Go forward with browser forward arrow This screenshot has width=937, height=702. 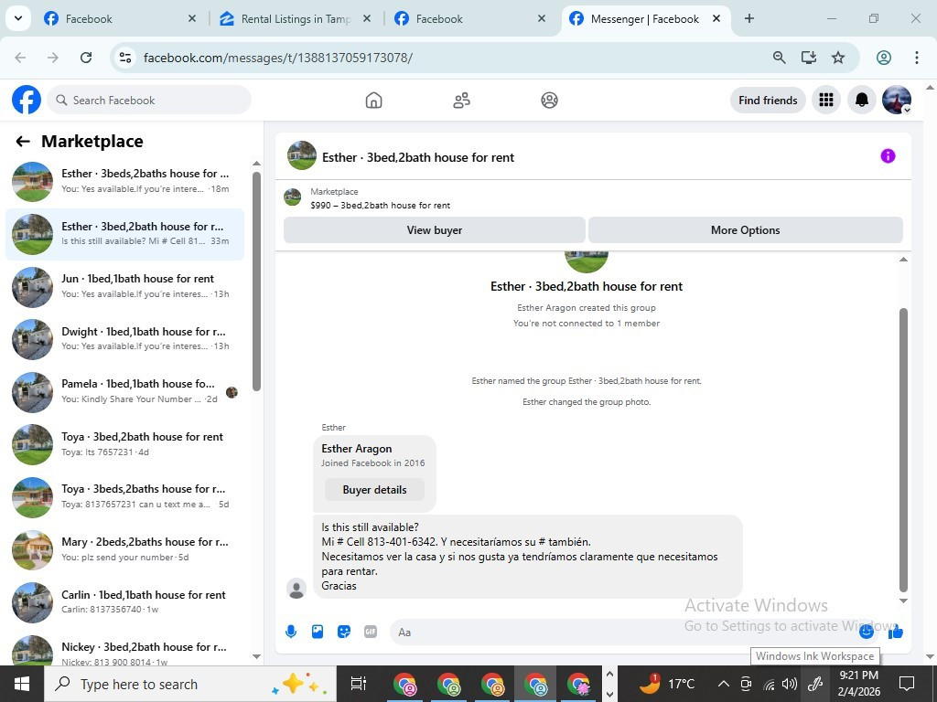pos(53,58)
